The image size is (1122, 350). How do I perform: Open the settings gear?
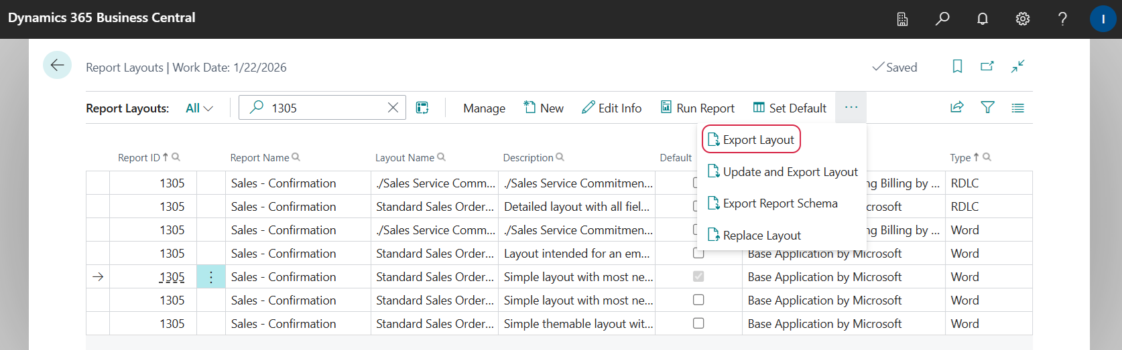[1023, 19]
